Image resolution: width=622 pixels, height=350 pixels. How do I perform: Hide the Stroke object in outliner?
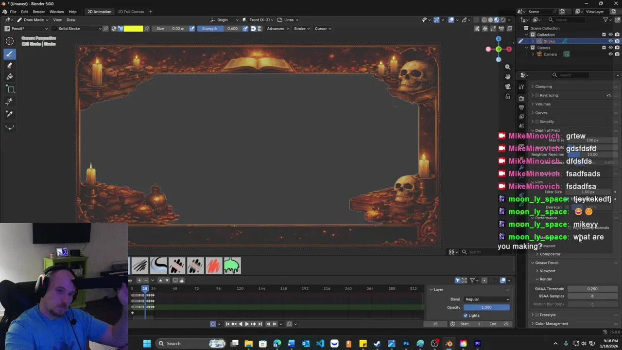point(611,41)
